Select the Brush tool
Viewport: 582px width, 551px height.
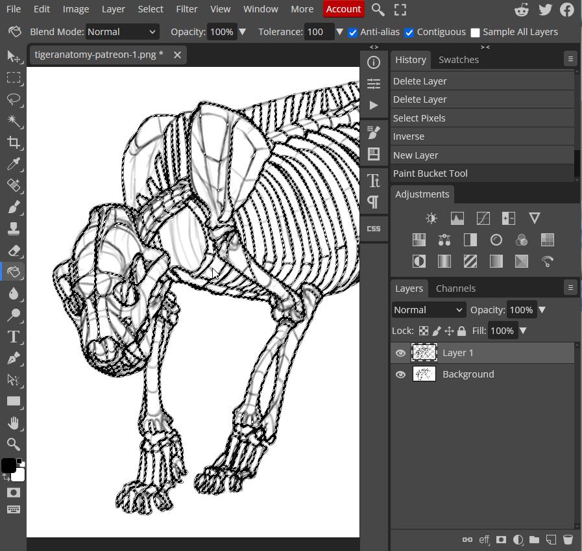pos(13,207)
